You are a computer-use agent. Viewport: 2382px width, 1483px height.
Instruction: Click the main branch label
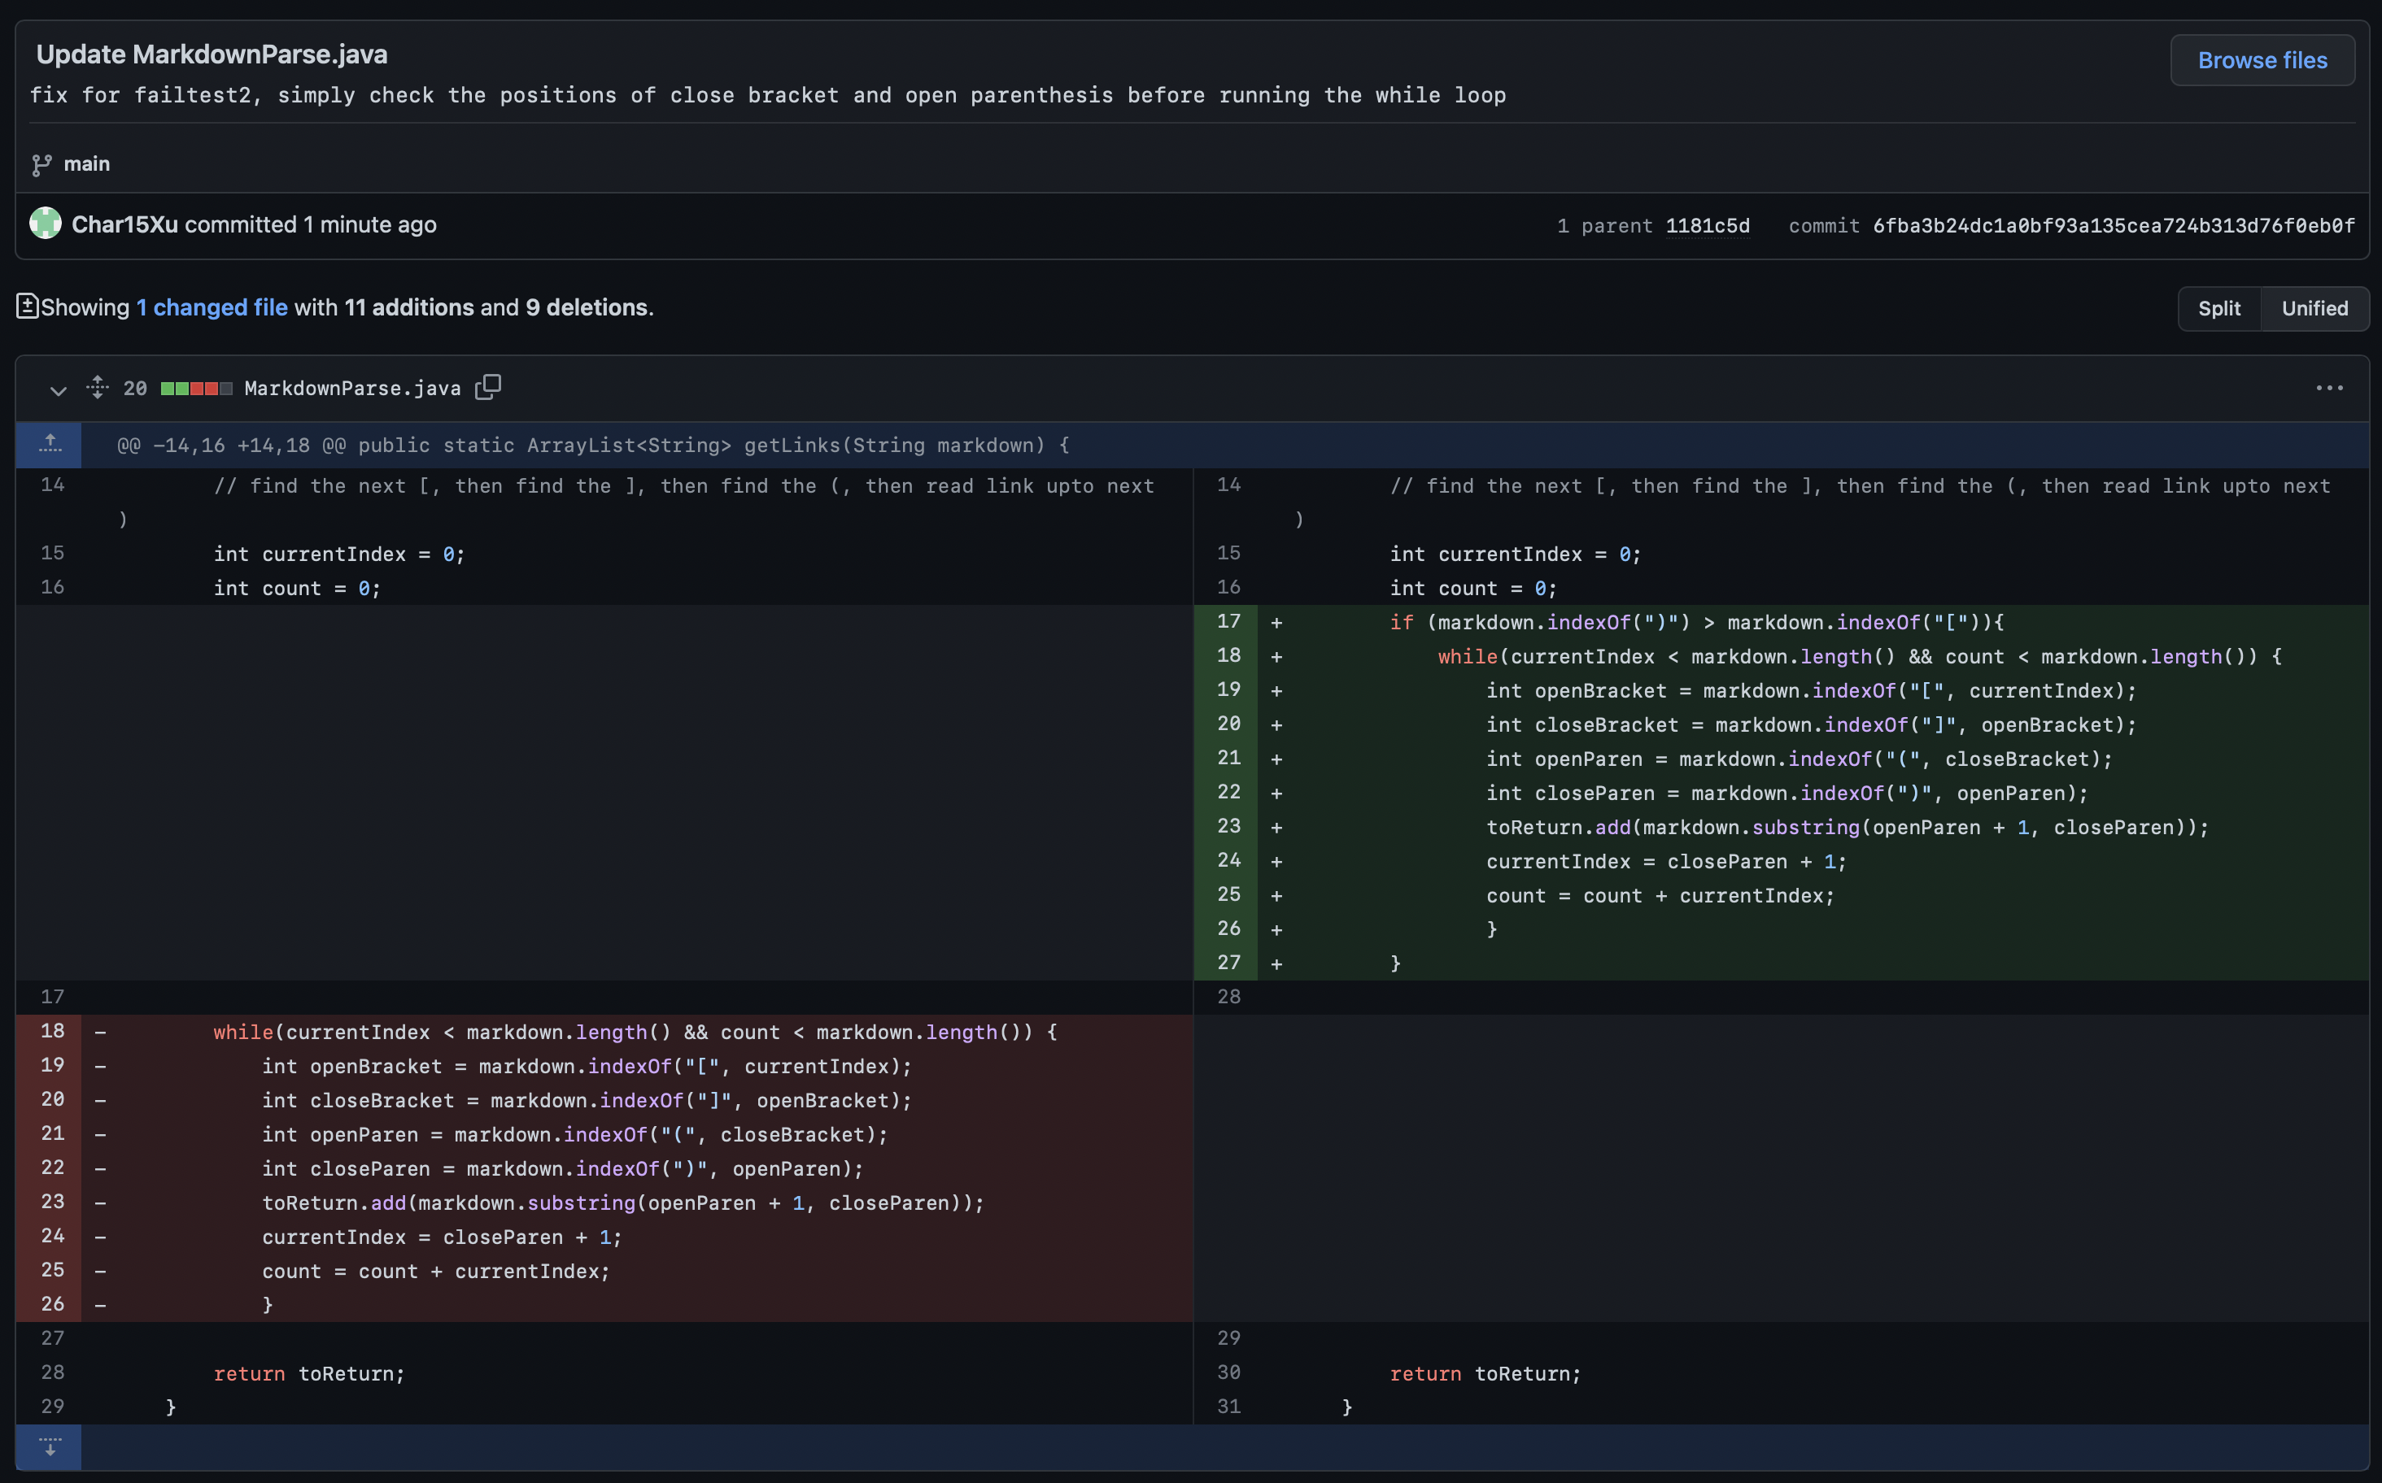tap(86, 163)
